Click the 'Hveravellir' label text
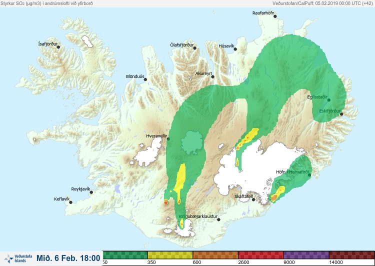Viewport: 375px width, 266px height. 156,136
